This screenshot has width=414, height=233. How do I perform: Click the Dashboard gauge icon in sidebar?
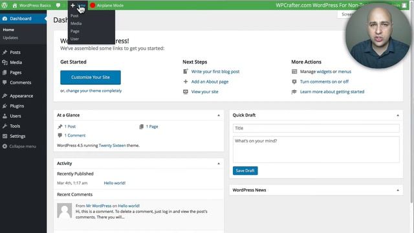click(5, 19)
